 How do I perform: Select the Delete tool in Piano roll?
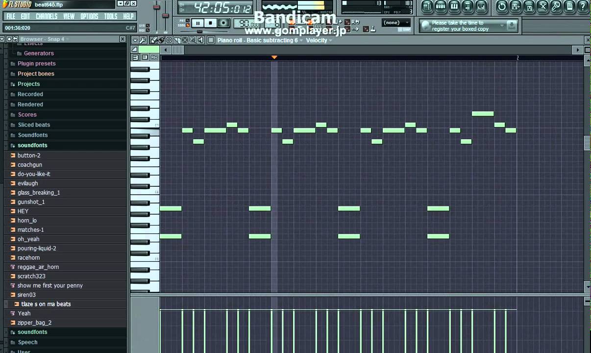click(x=169, y=40)
